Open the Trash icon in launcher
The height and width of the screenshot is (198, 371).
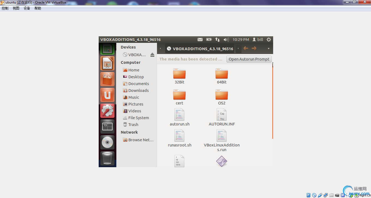[107, 158]
